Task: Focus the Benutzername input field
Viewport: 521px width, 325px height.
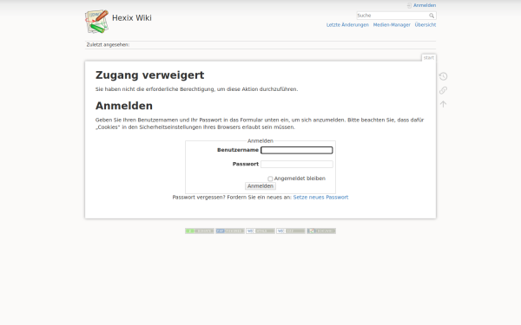Action: (297, 150)
